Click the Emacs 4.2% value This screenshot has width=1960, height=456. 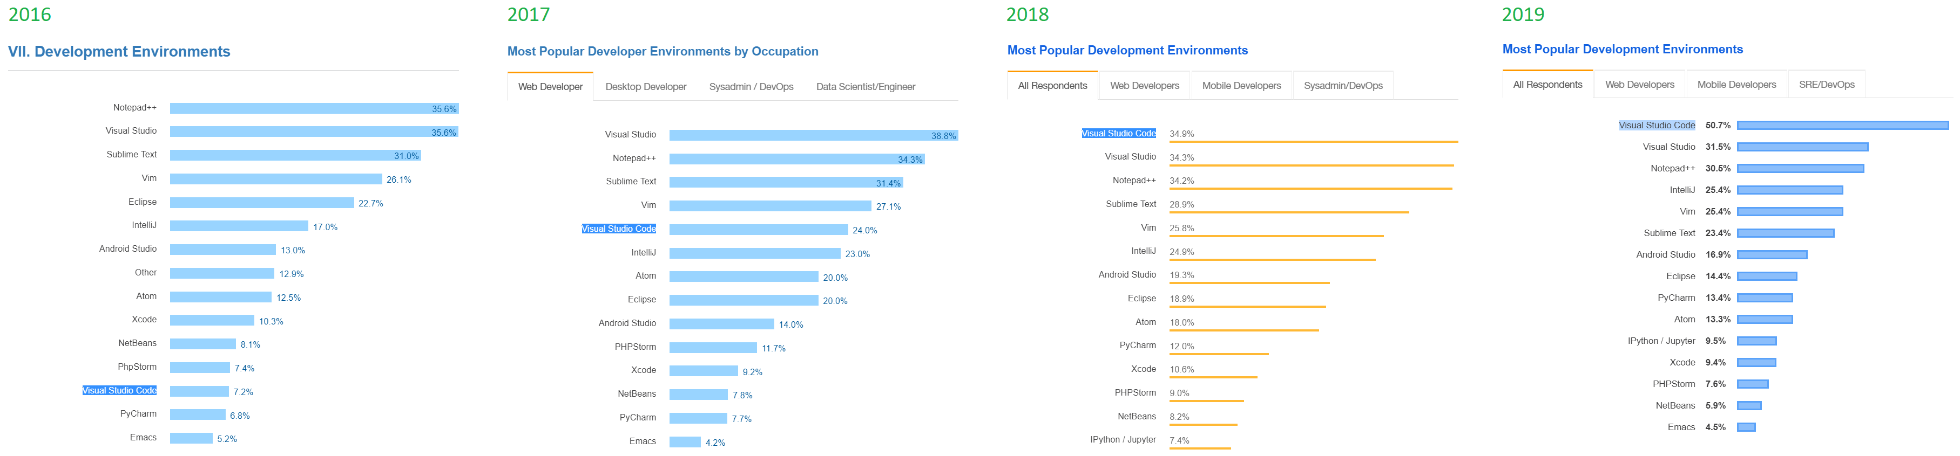coord(715,443)
